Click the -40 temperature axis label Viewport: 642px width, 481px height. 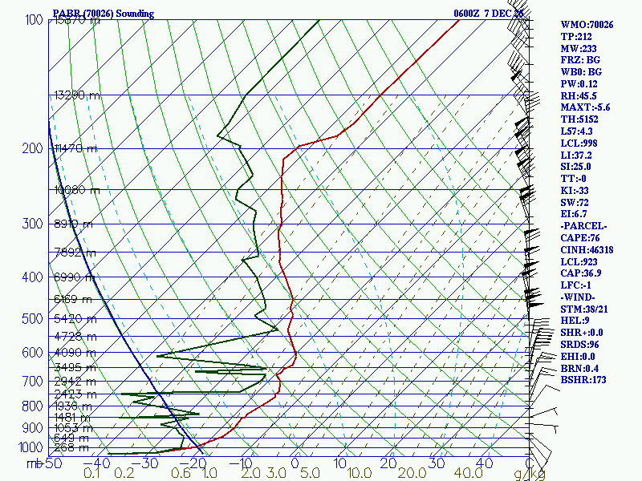click(x=96, y=463)
